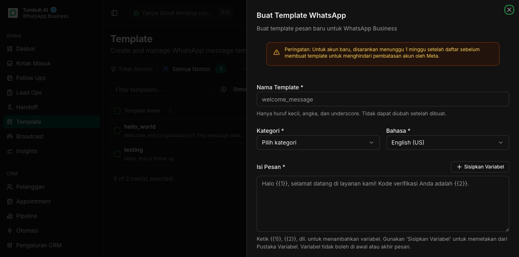Viewport: 519px width, 257px height.
Task: Open the Semua Nomor number filter dropdown
Action: tap(203, 69)
